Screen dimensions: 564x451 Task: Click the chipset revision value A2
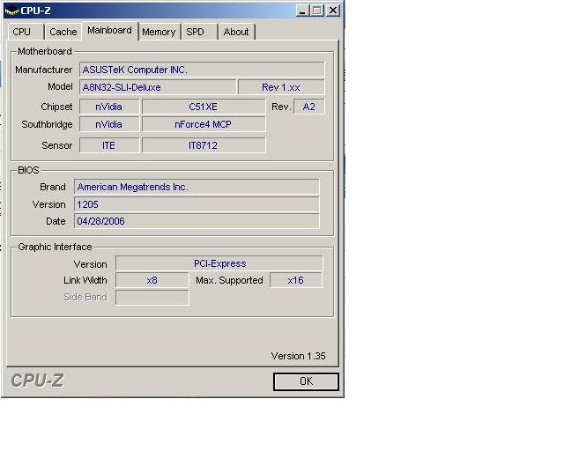click(309, 107)
